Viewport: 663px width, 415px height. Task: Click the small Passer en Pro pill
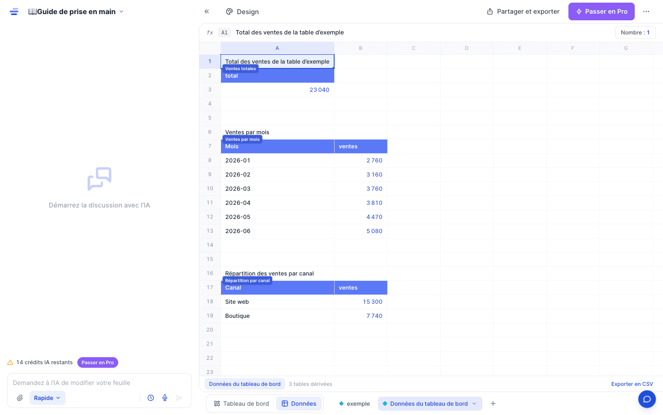tap(98, 362)
